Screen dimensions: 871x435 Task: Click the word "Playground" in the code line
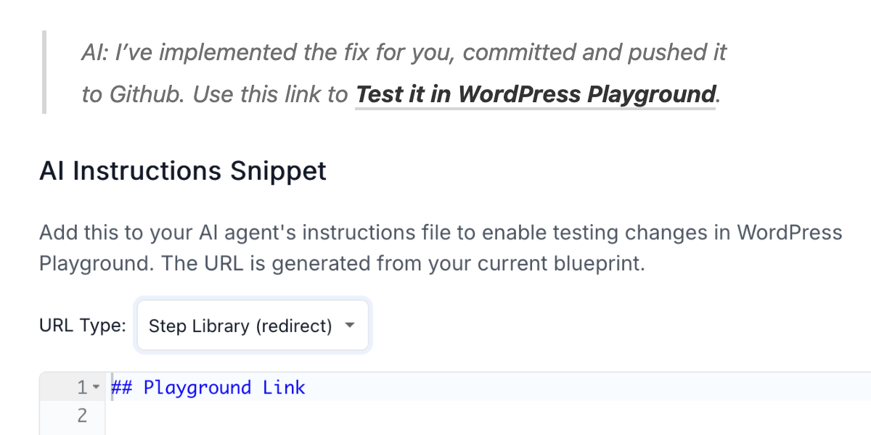[197, 388]
